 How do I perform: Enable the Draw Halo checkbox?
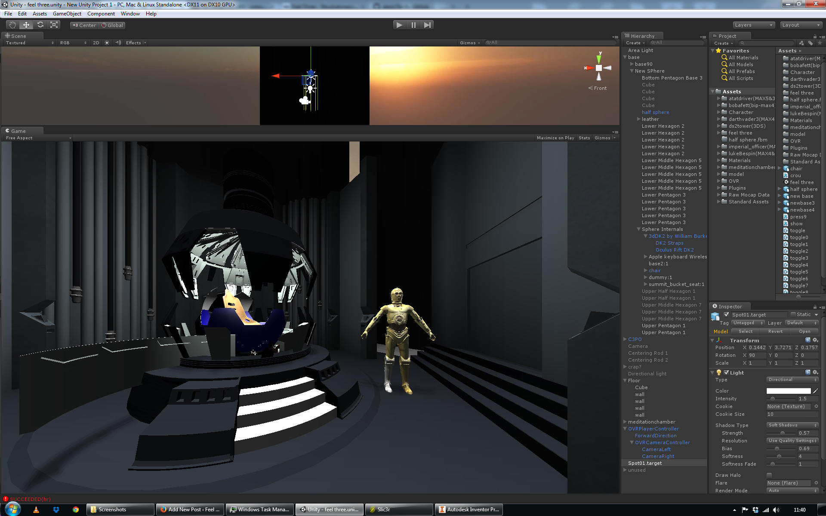coord(769,475)
